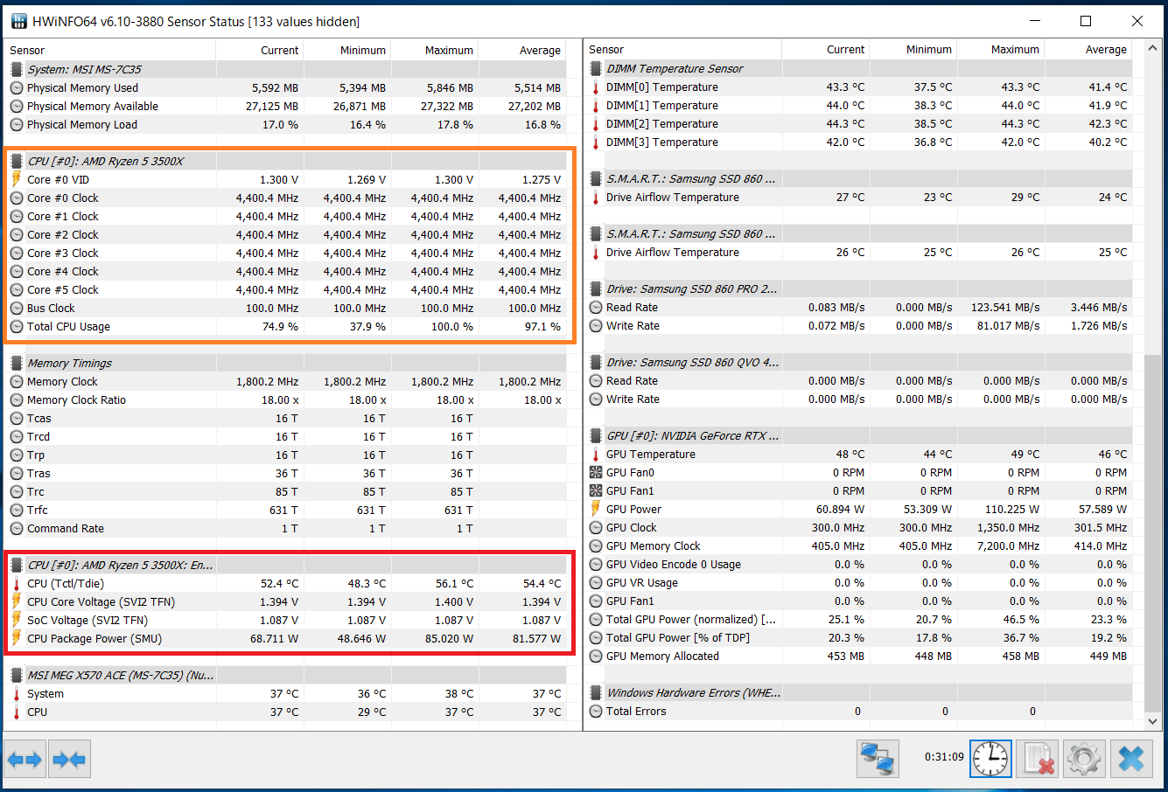
Task: Click the left panel Sensor column header
Action: pyautogui.click(x=110, y=50)
